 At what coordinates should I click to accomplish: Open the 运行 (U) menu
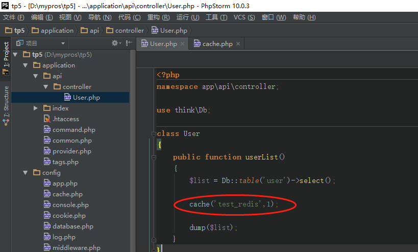(188, 17)
